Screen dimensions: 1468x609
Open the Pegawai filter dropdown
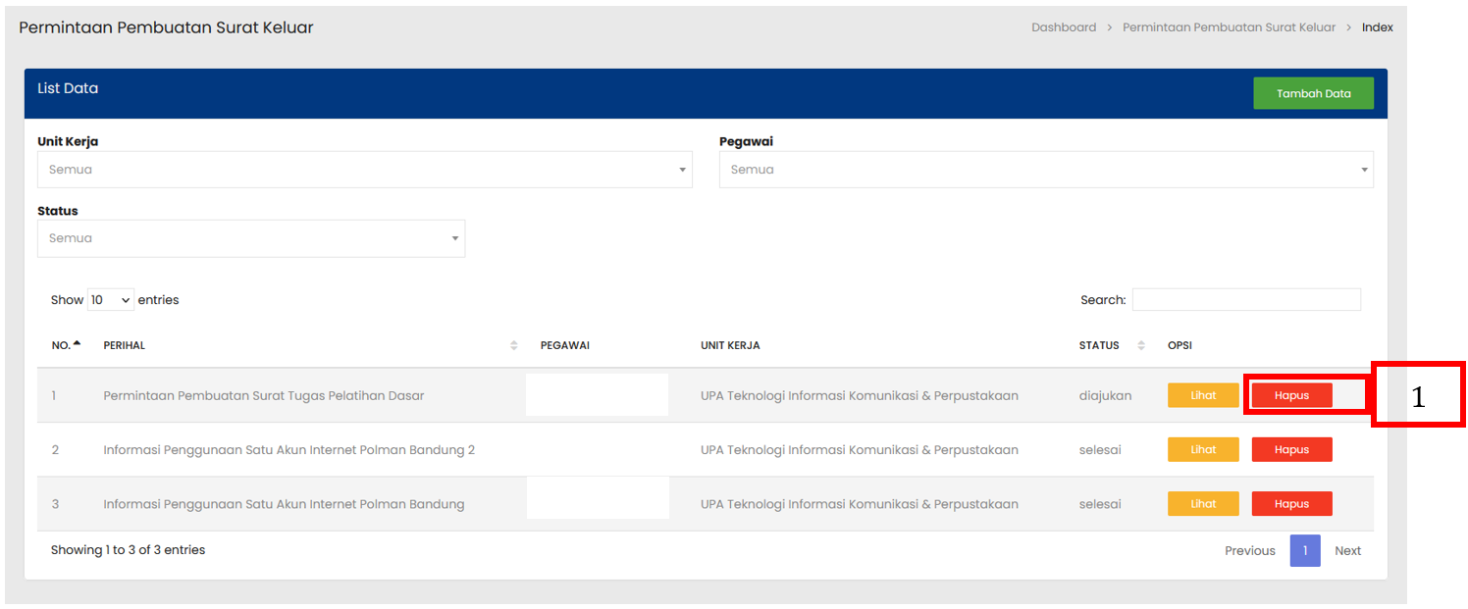1045,170
